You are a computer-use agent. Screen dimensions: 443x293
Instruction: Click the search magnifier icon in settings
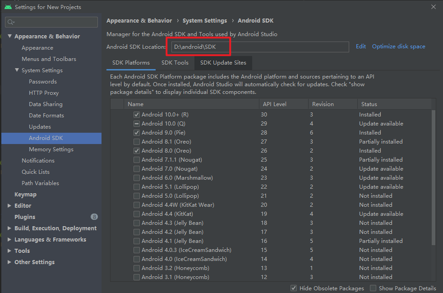pos(11,22)
